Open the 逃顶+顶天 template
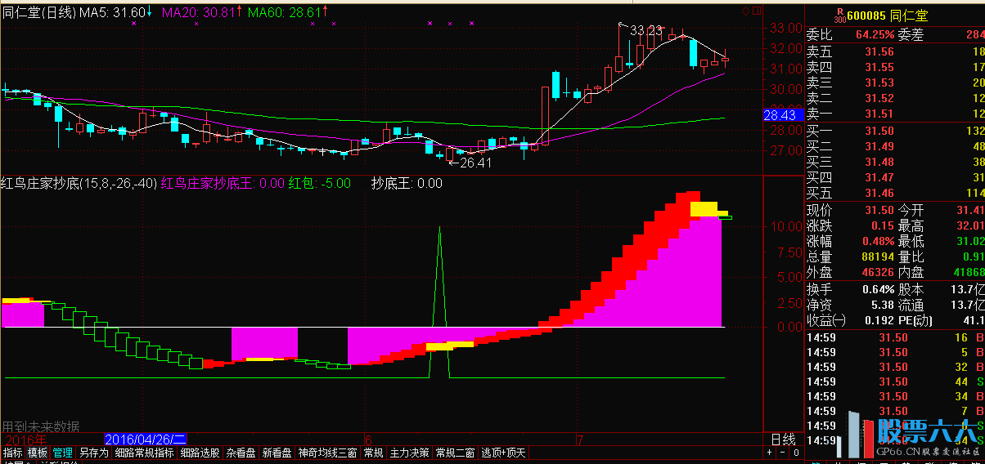Screen dimensions: 985x464 pos(504,453)
